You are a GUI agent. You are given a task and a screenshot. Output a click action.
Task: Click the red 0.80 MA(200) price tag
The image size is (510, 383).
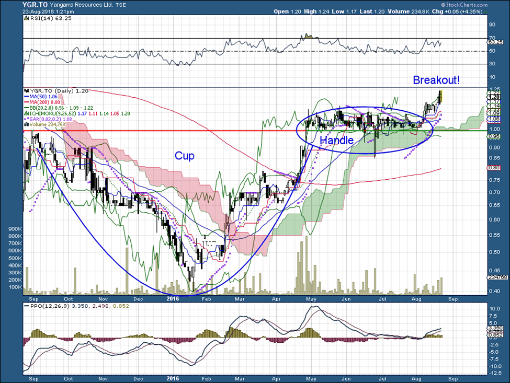pos(494,168)
